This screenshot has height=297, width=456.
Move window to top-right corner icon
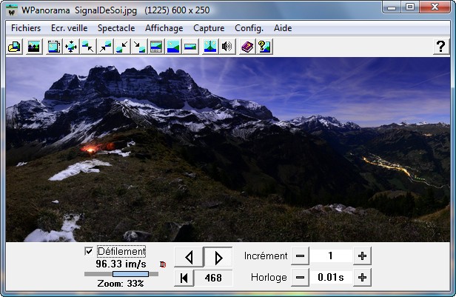coord(105,47)
